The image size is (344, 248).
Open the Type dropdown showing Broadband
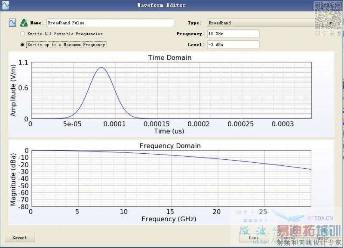[x=270, y=23]
